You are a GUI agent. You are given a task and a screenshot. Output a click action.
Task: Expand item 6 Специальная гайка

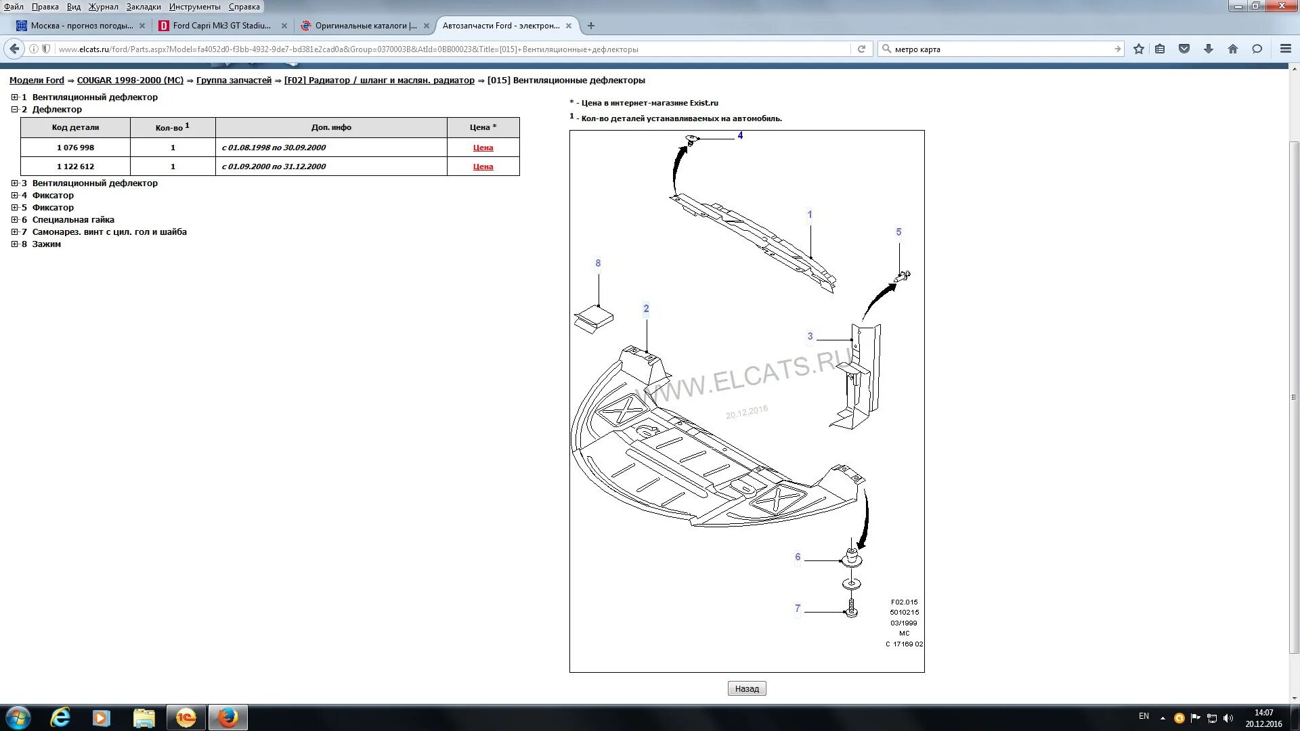tap(14, 220)
